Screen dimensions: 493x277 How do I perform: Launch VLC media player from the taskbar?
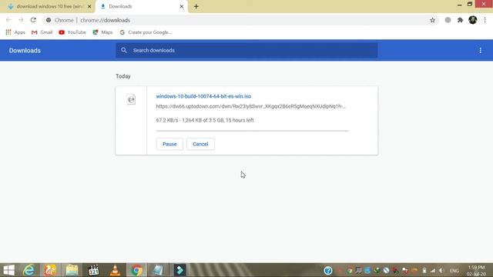(115, 270)
